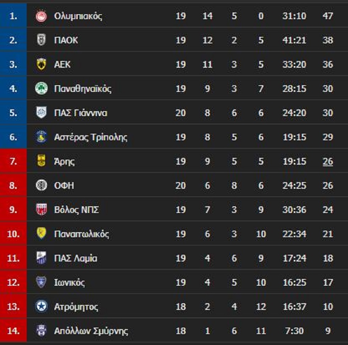Open the Ιωνικός team name link
348x345 pixels.
point(69,283)
